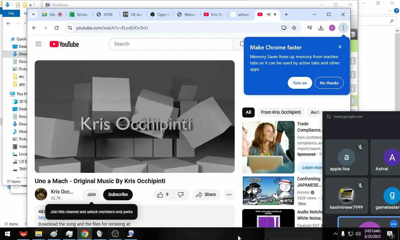400x240 pixels.
Task: Reload the page in Chrome
Action: [x=57, y=28]
